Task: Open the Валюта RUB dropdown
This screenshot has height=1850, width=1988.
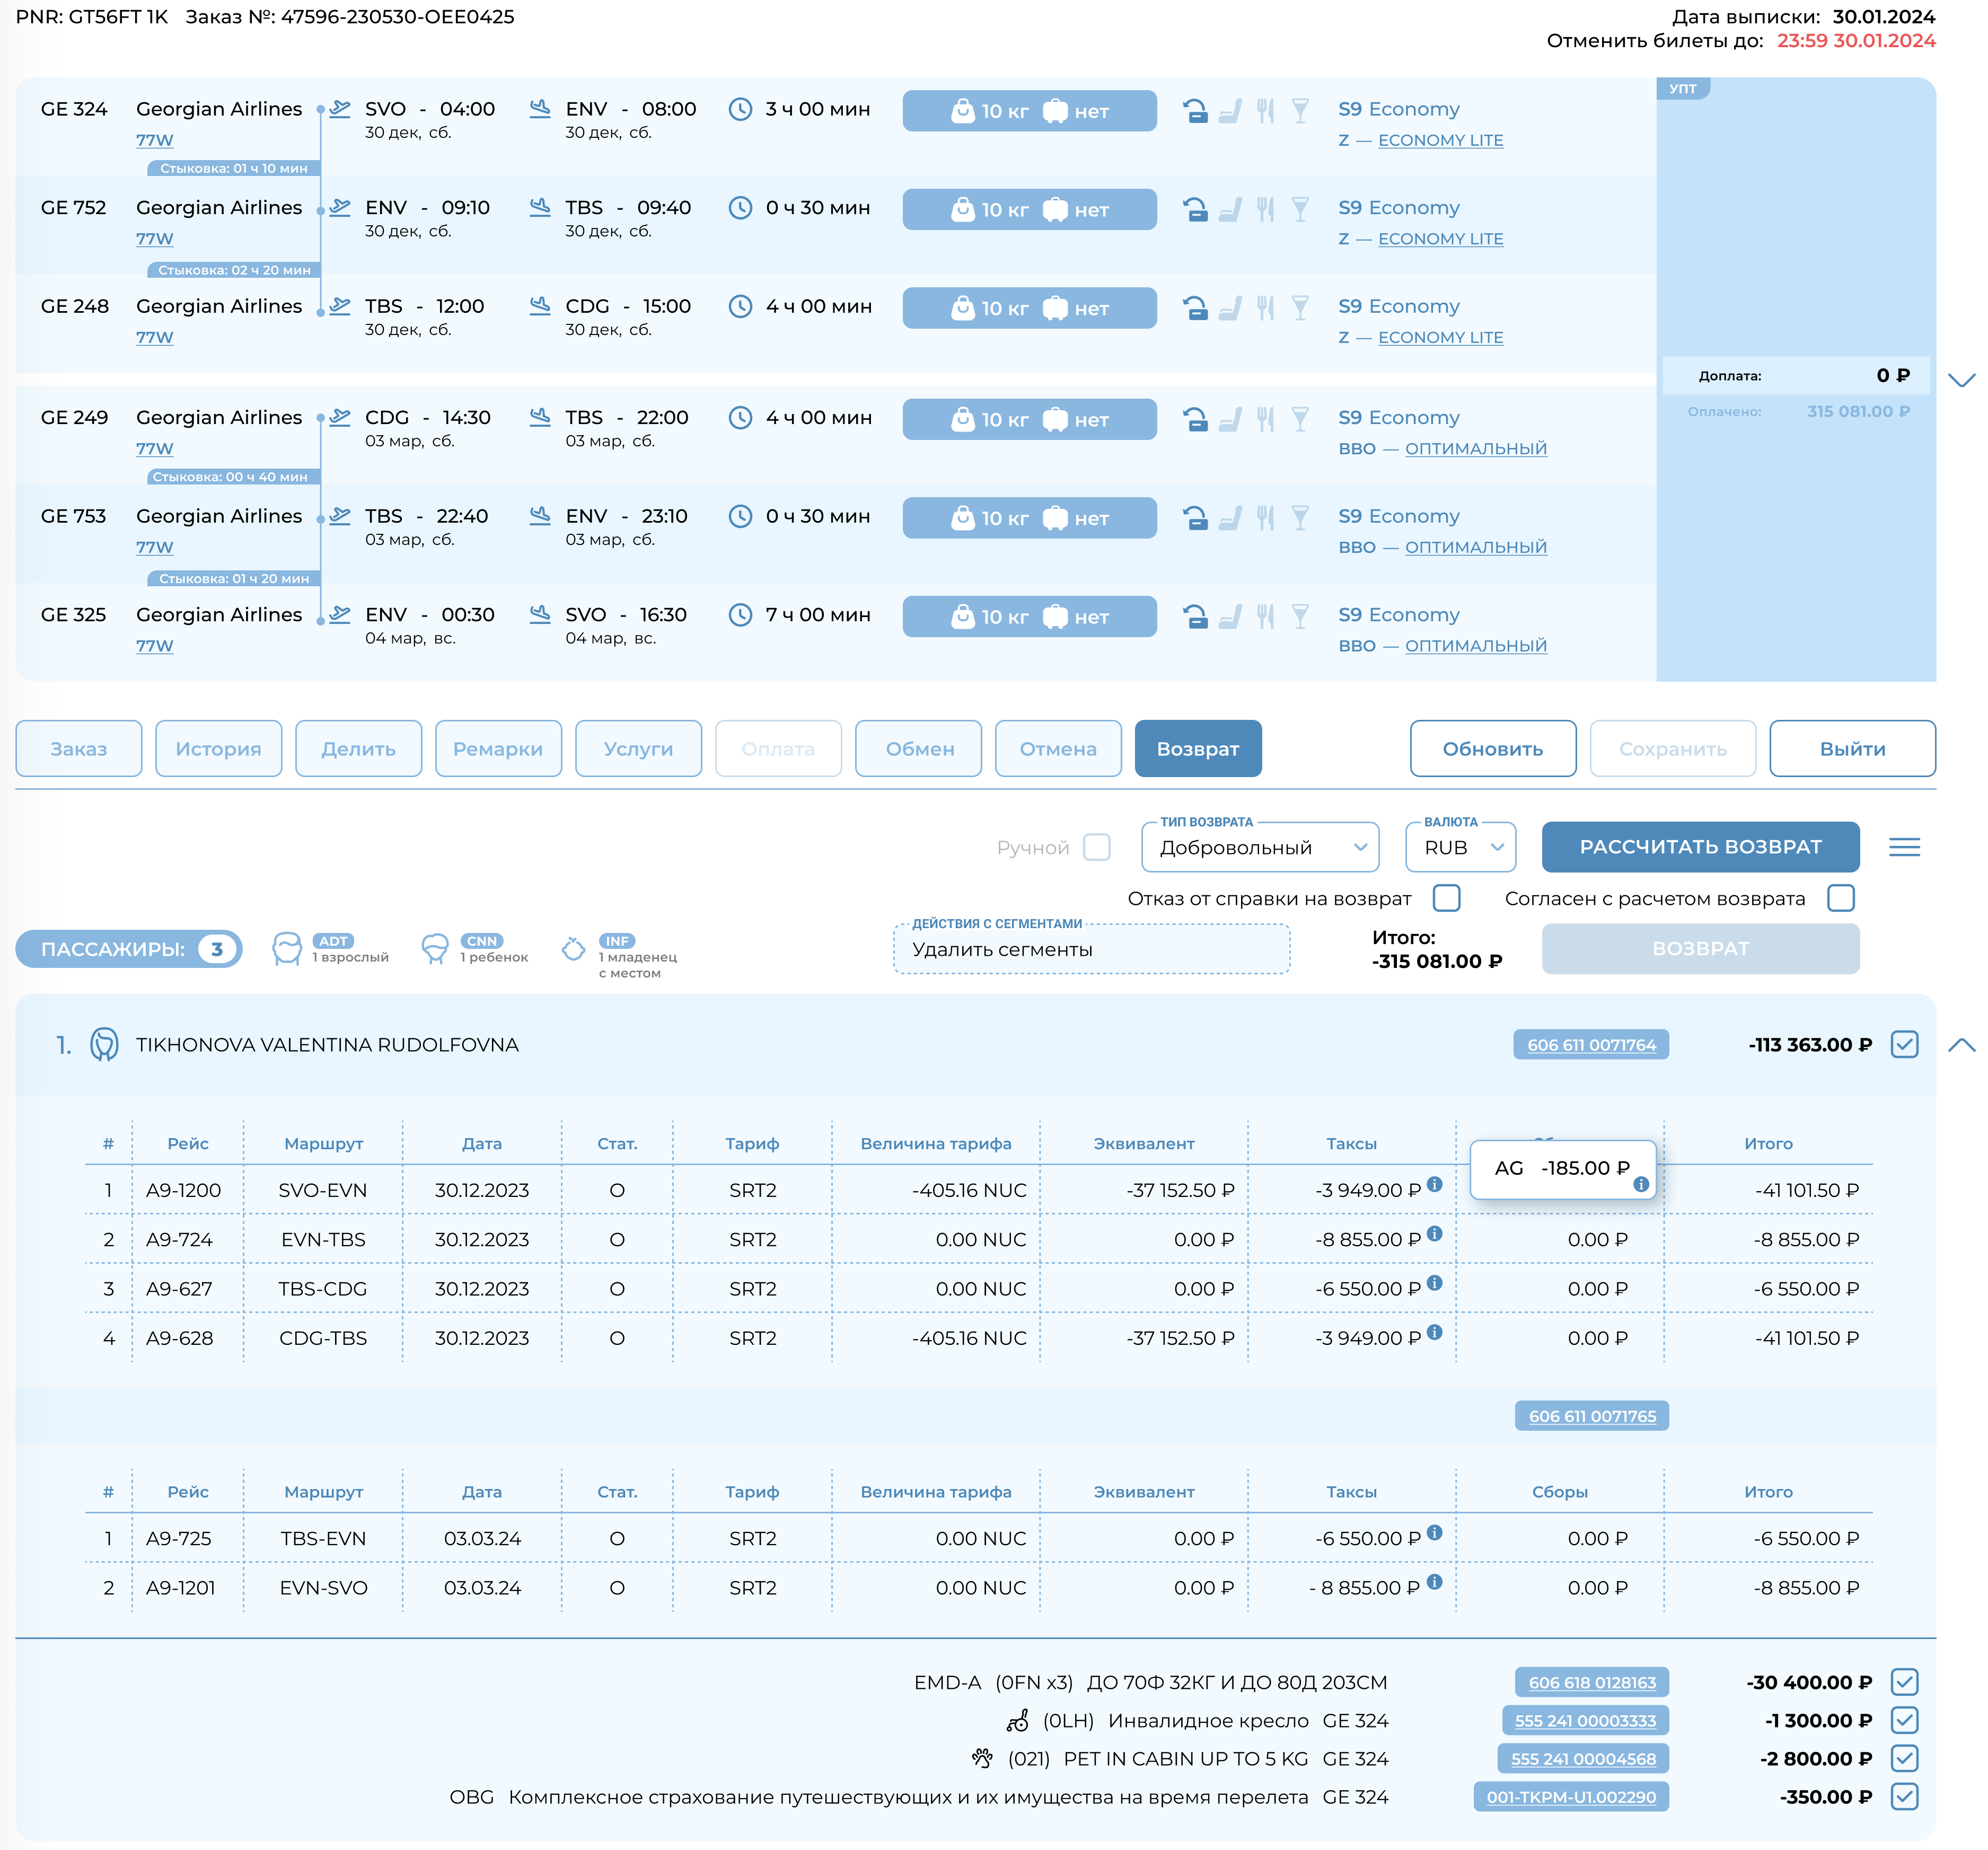Action: pos(1460,847)
